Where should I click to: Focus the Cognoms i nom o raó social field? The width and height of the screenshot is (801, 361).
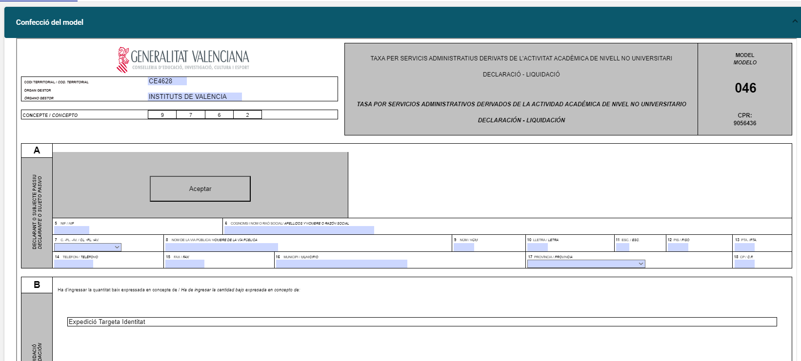pyautogui.click(x=299, y=230)
